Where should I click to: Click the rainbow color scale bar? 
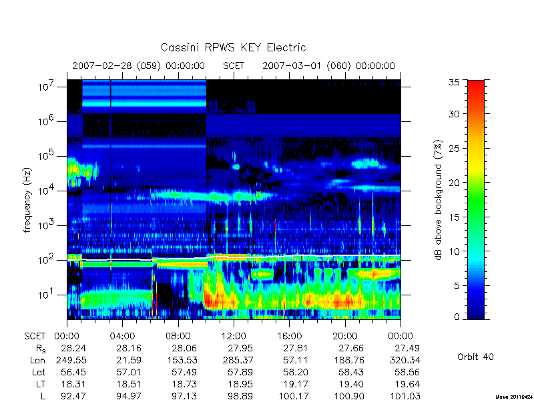pyautogui.click(x=476, y=199)
